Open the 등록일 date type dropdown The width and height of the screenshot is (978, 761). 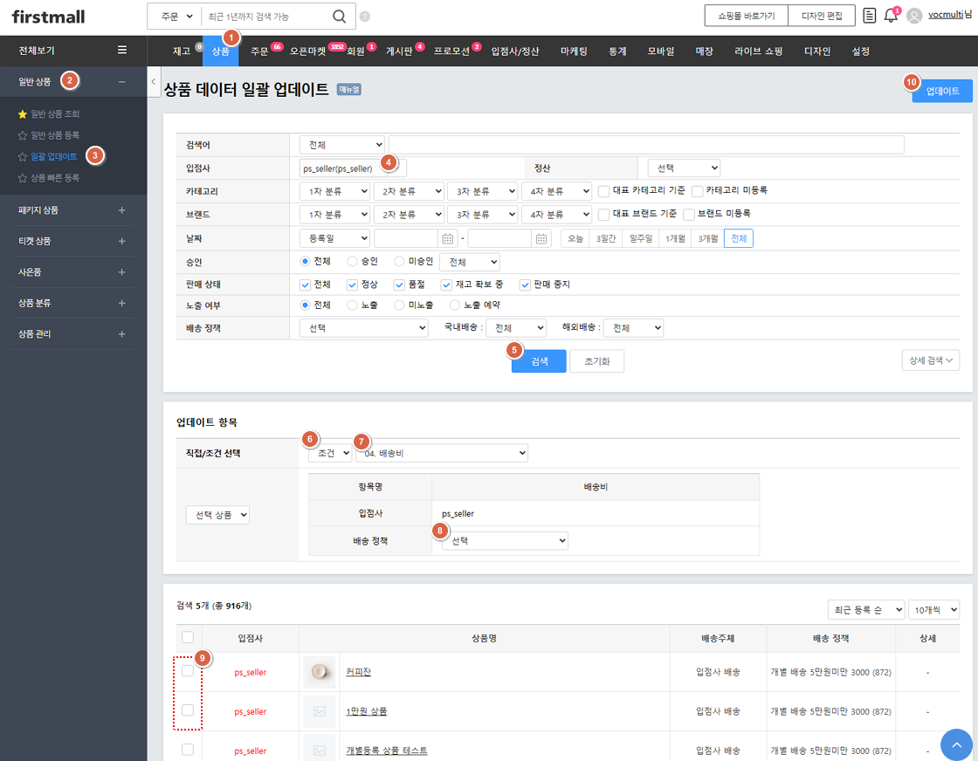(x=334, y=239)
